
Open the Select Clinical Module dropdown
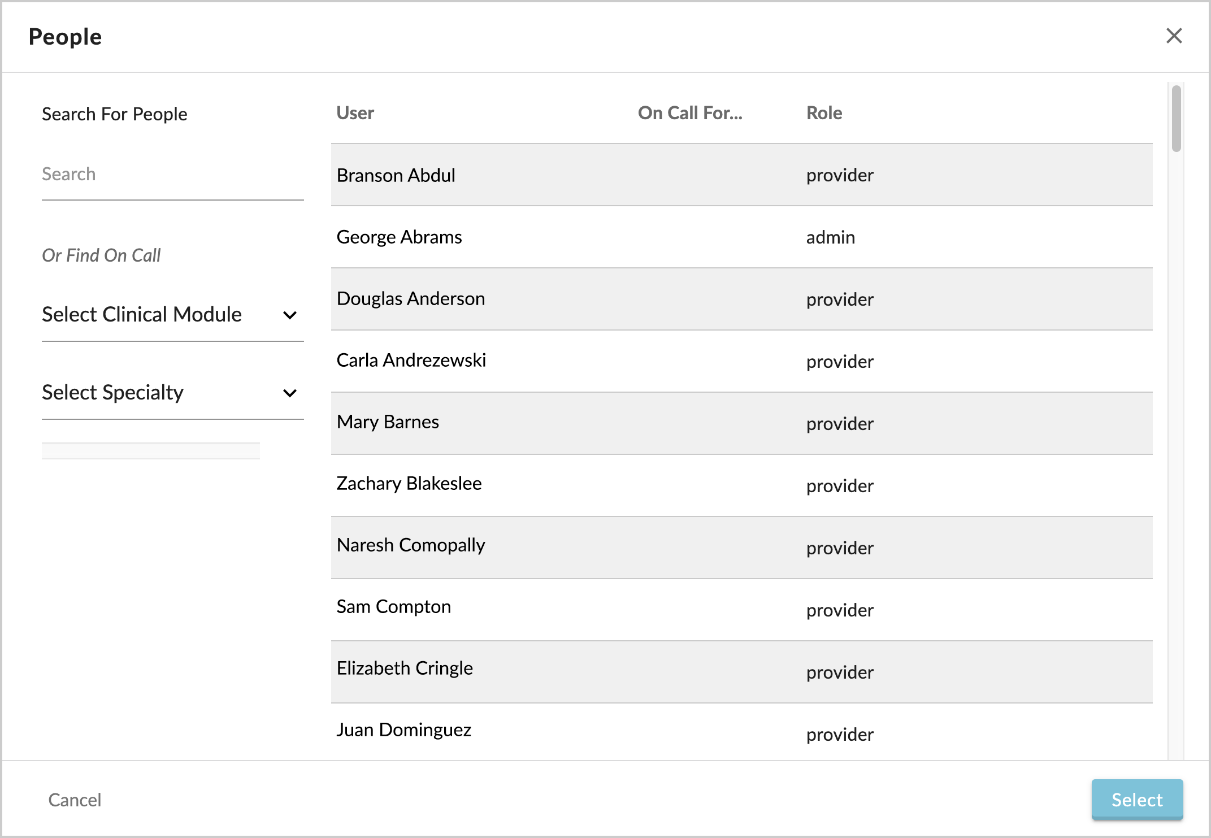(172, 315)
